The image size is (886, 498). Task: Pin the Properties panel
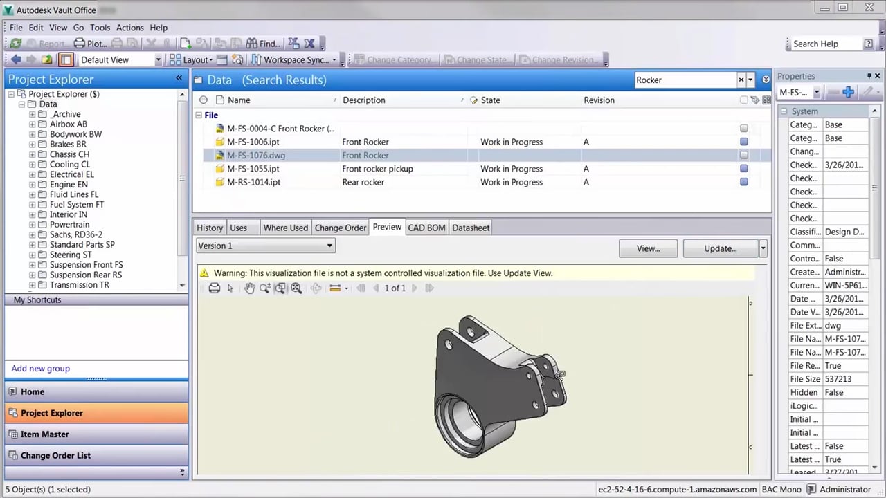click(x=869, y=76)
